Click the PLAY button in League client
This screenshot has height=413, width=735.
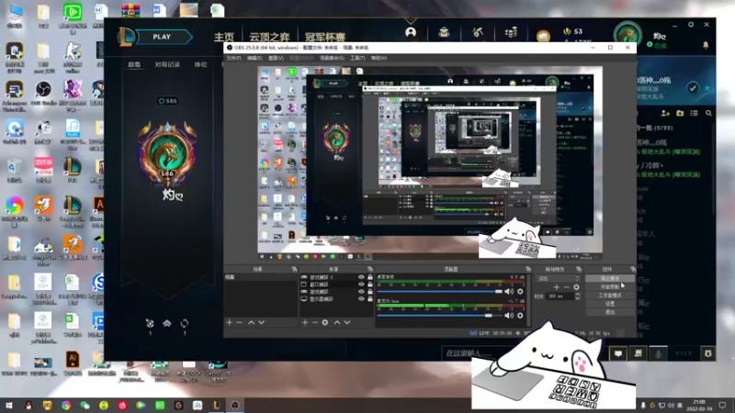(162, 37)
